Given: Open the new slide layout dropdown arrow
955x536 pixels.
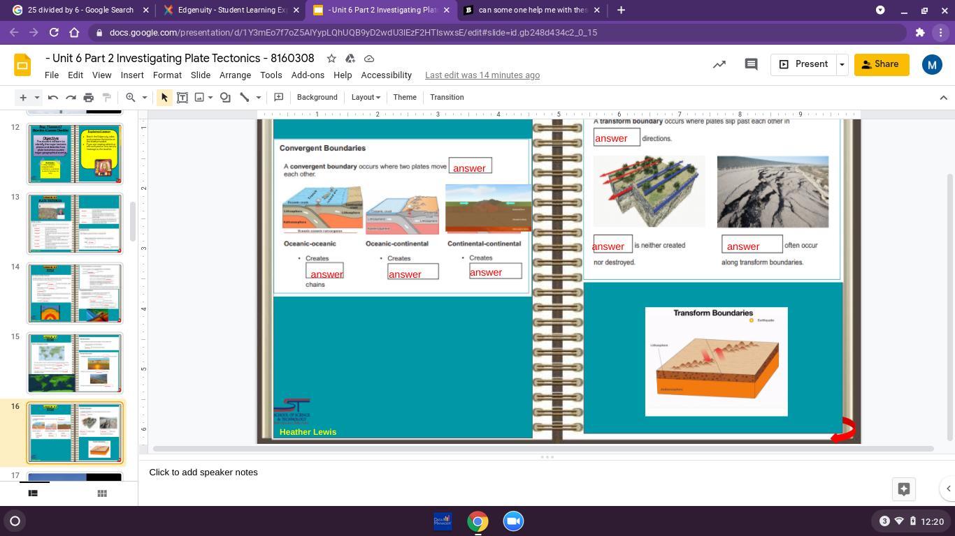Looking at the screenshot, I should [37, 98].
